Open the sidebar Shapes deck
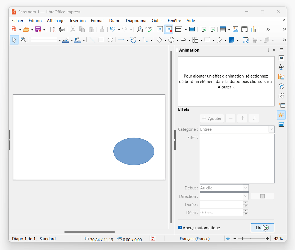This screenshot has height=250, width=295. [x=281, y=96]
